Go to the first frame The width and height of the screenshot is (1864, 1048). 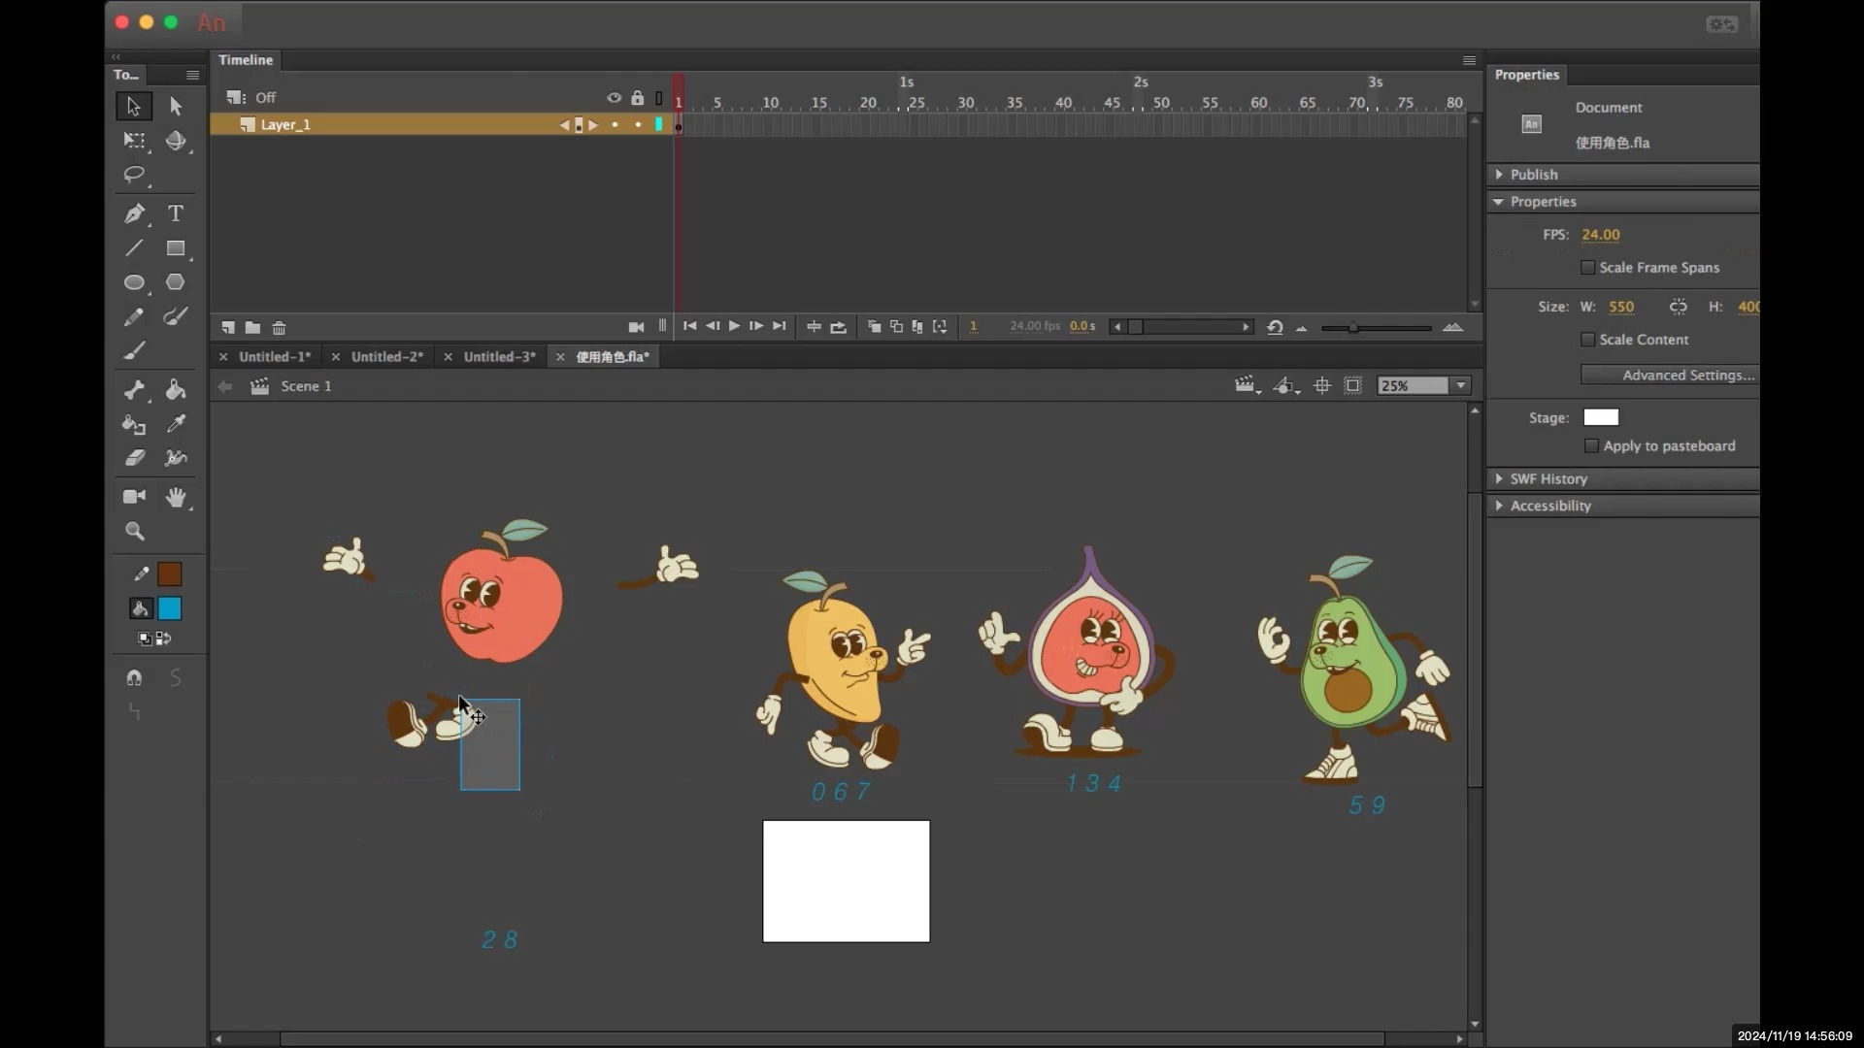[x=689, y=327]
